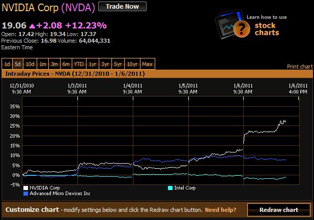Viewport: 314px width, 220px height.
Task: Click the 1/3/2011 9:30 AM axis label
Action: coord(77,88)
